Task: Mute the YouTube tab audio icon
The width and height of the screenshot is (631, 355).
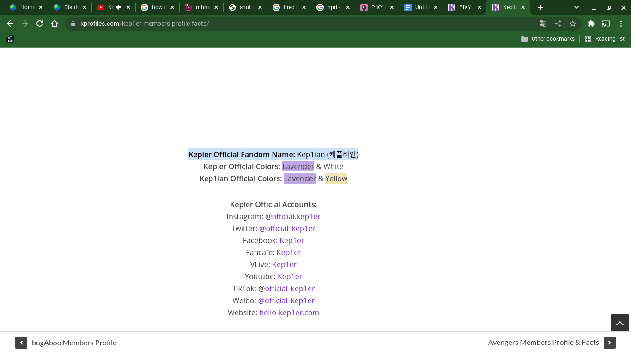Action: tap(119, 7)
